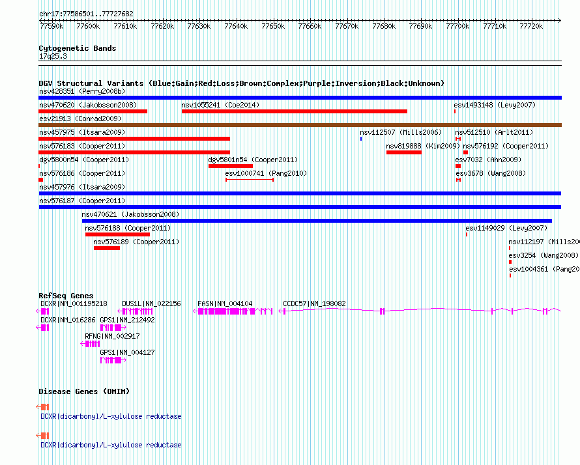Select the chr17:77586501..77727682 coordinates text

86,14
